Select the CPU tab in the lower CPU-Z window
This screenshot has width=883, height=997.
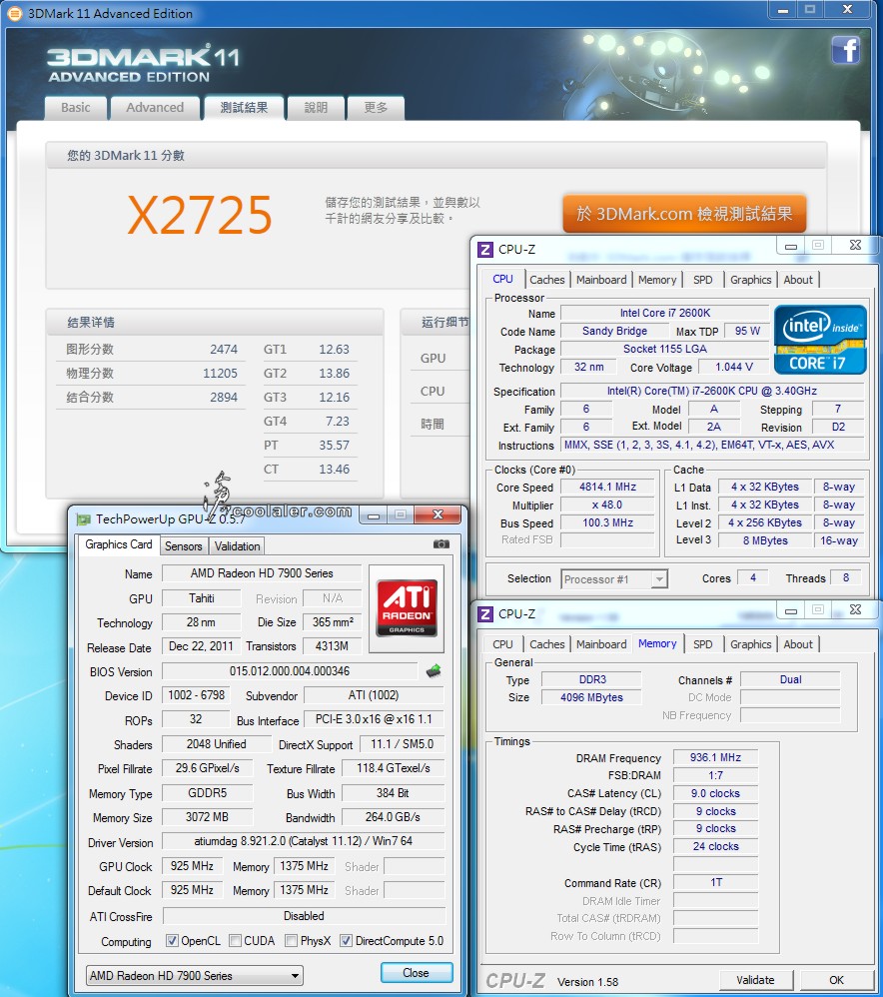pos(502,644)
